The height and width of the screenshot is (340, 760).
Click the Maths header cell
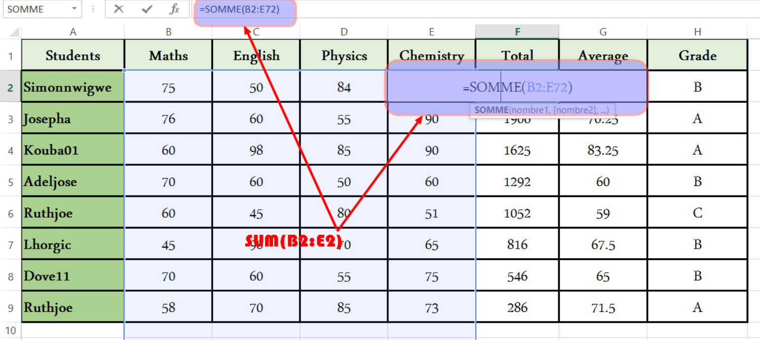(168, 55)
